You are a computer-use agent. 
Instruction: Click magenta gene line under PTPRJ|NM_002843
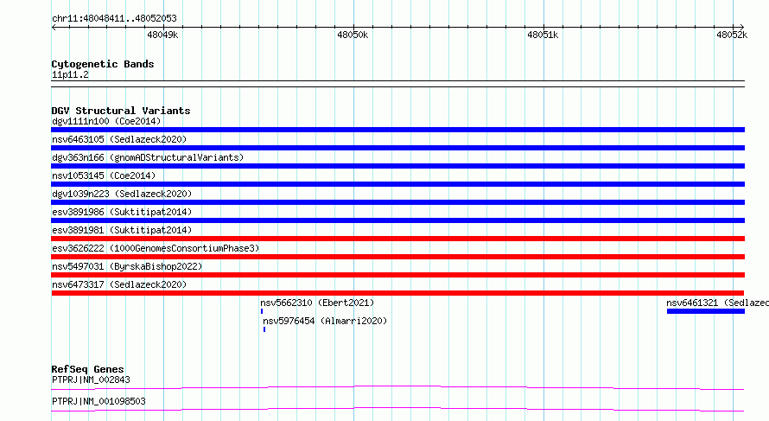click(x=397, y=387)
